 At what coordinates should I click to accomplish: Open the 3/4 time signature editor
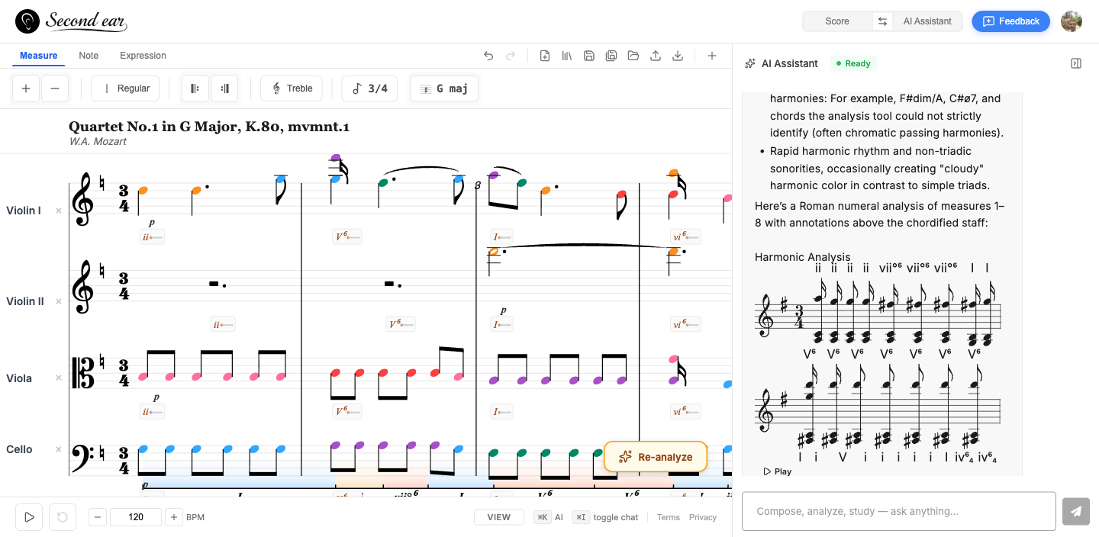click(x=369, y=88)
